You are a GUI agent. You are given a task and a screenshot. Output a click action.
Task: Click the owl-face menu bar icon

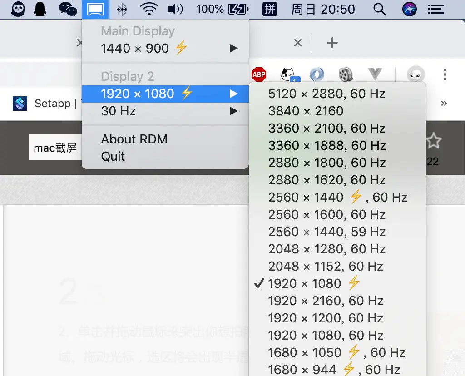coord(18,9)
